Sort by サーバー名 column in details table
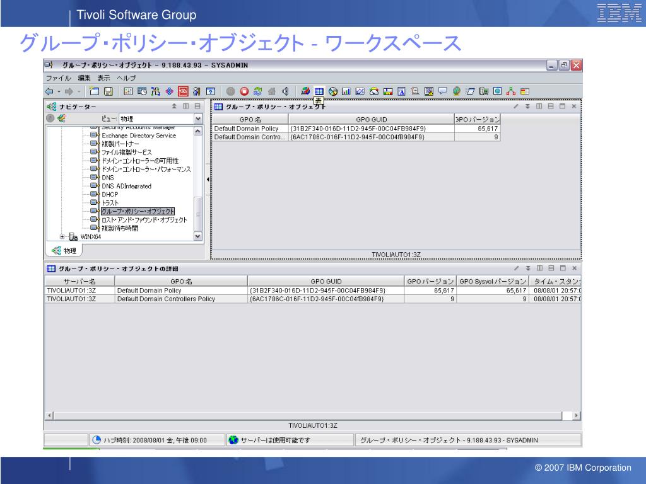This screenshot has width=646, height=484. (x=79, y=282)
